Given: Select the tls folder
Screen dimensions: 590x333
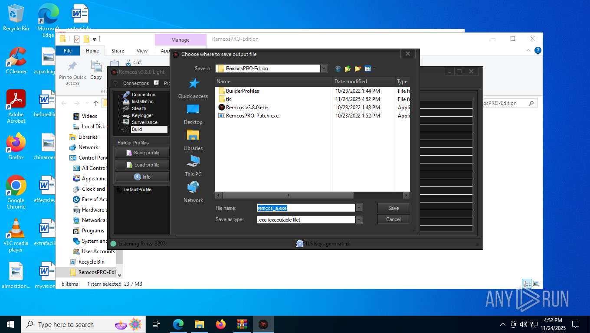Looking at the screenshot, I should [x=225, y=99].
